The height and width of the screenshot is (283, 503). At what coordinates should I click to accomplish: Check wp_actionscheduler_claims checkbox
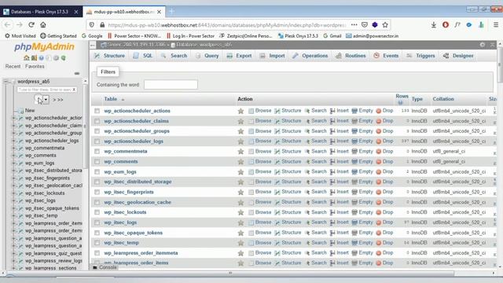click(x=97, y=121)
